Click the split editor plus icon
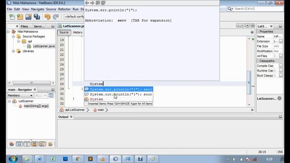This screenshot has height=163, width=290. coord(252,32)
